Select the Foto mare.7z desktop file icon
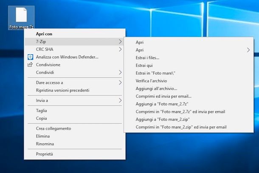The width and height of the screenshot is (259, 173). [21, 18]
